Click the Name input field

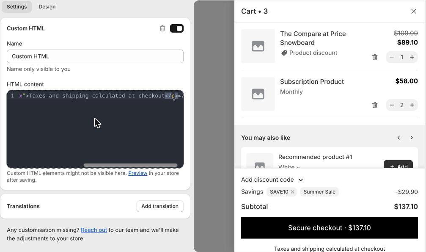(95, 56)
